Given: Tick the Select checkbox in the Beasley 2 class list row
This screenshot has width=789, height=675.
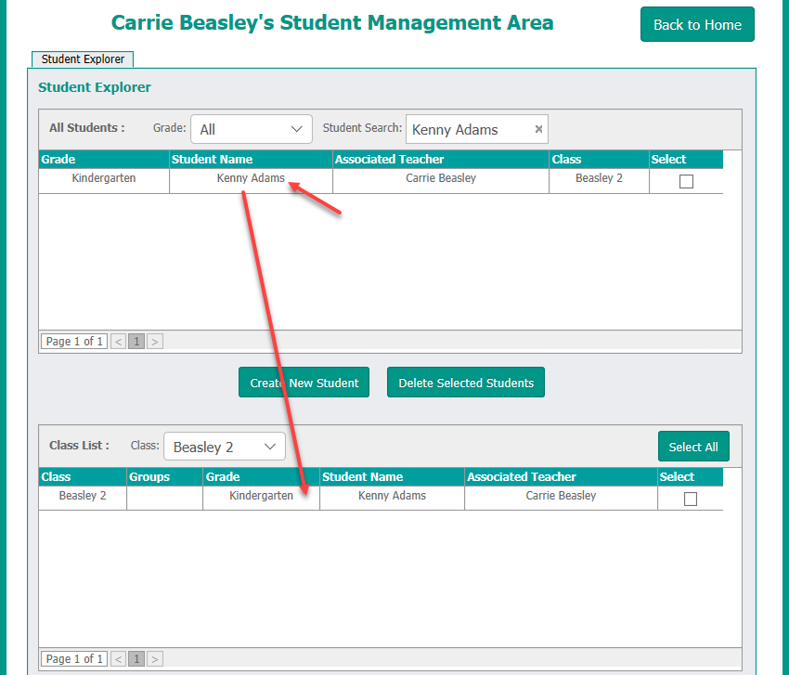Looking at the screenshot, I should click(691, 499).
